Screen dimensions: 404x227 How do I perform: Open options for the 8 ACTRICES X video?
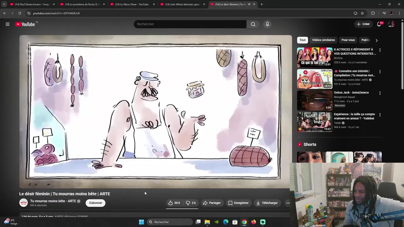coord(380,50)
